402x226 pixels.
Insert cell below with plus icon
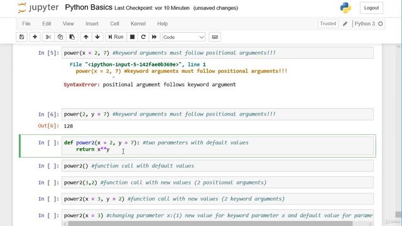(x=35, y=37)
